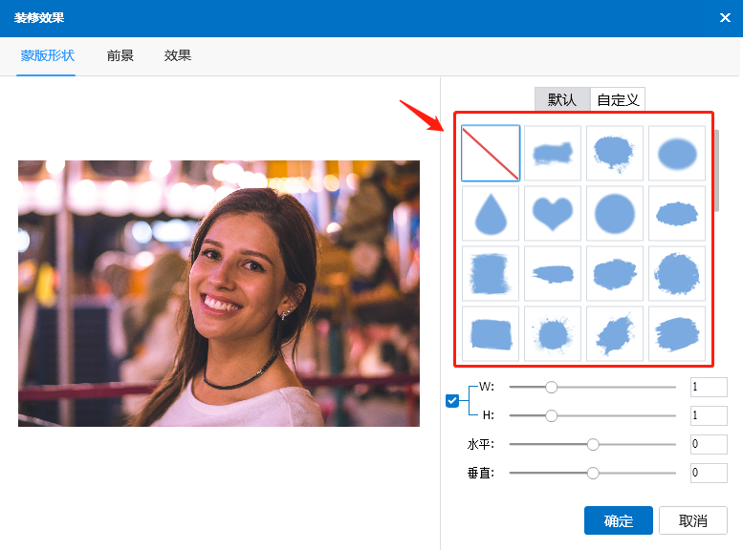
Task: Click the 水平 slider handle
Action: pos(593,444)
